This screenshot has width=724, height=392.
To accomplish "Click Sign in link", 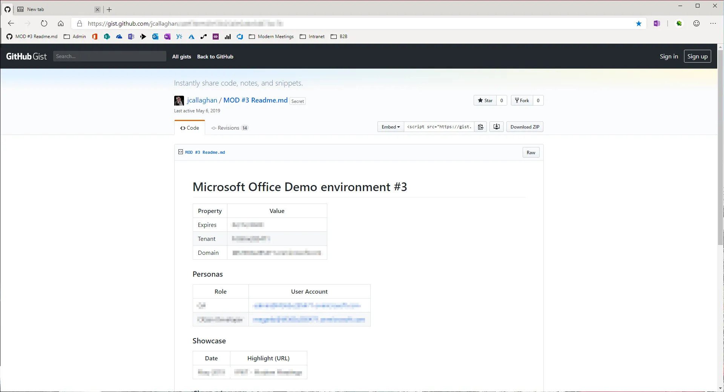I will click(669, 56).
